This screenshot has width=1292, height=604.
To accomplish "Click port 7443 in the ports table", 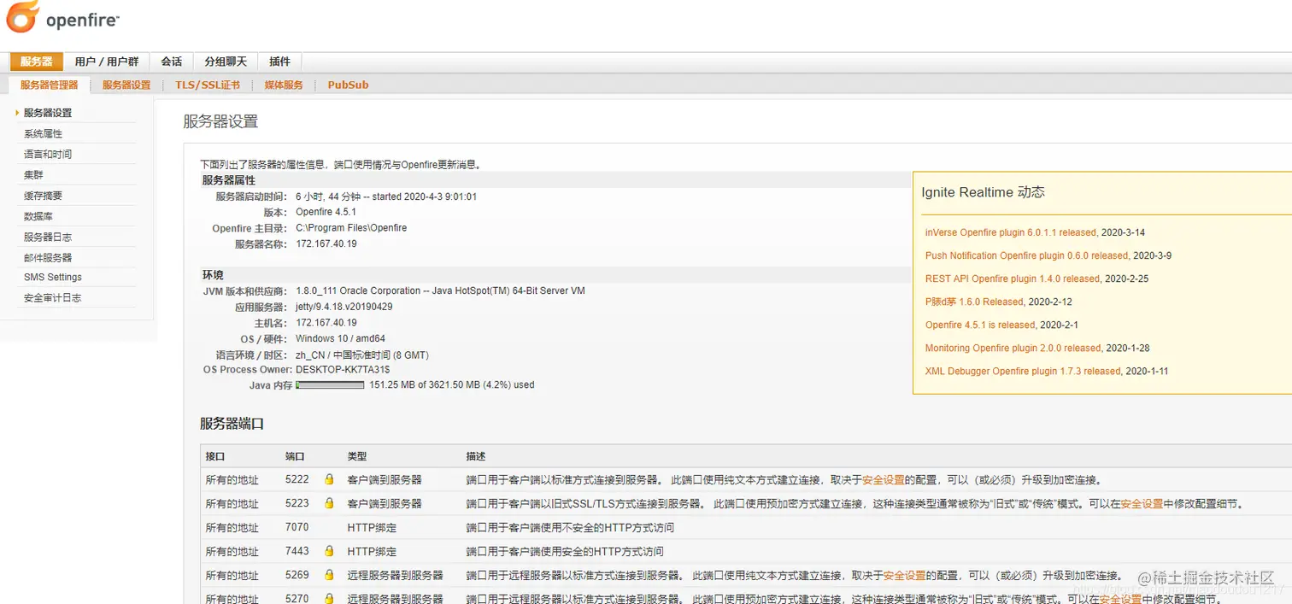I will 297,551.
